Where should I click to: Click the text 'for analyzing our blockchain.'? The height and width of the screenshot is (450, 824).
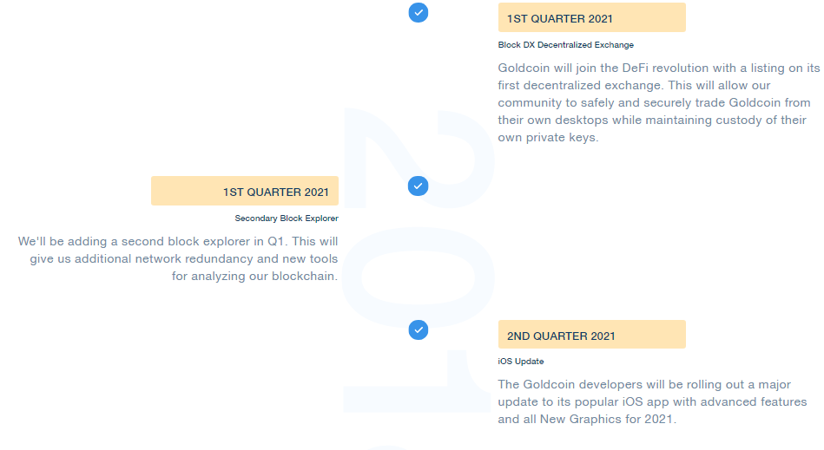255,277
